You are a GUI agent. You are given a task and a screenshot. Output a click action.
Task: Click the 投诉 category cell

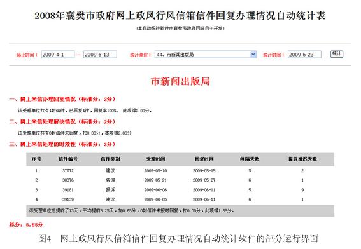110,190
